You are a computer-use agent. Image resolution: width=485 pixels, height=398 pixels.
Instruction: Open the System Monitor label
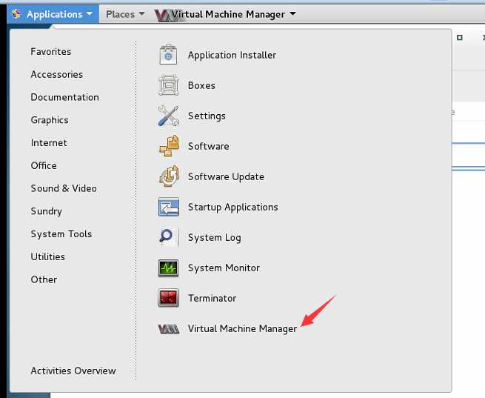[224, 268]
